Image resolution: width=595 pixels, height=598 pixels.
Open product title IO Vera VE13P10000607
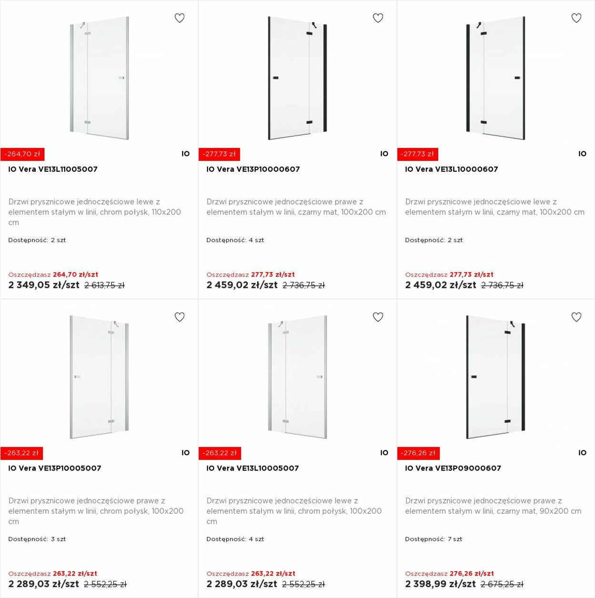click(x=253, y=169)
